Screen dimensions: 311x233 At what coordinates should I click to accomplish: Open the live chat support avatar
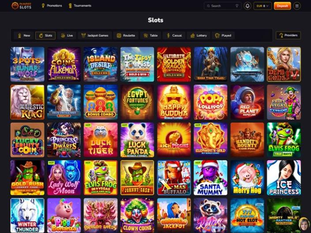pyautogui.click(x=304, y=223)
